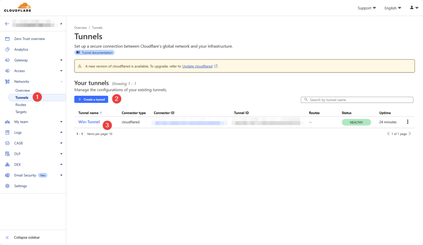
Task: Click the external link icon after Update cloudflared
Action: tap(216, 66)
